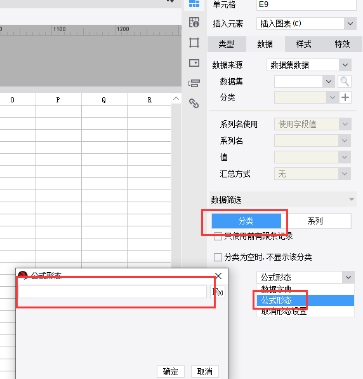
Task: Select the 系列 filter tab
Action: (316, 221)
